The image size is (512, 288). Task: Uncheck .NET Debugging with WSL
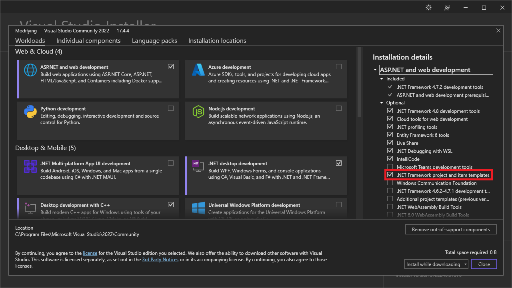point(390,151)
